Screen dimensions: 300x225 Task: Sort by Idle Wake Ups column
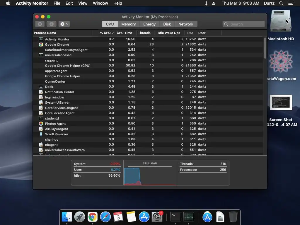pos(169,33)
